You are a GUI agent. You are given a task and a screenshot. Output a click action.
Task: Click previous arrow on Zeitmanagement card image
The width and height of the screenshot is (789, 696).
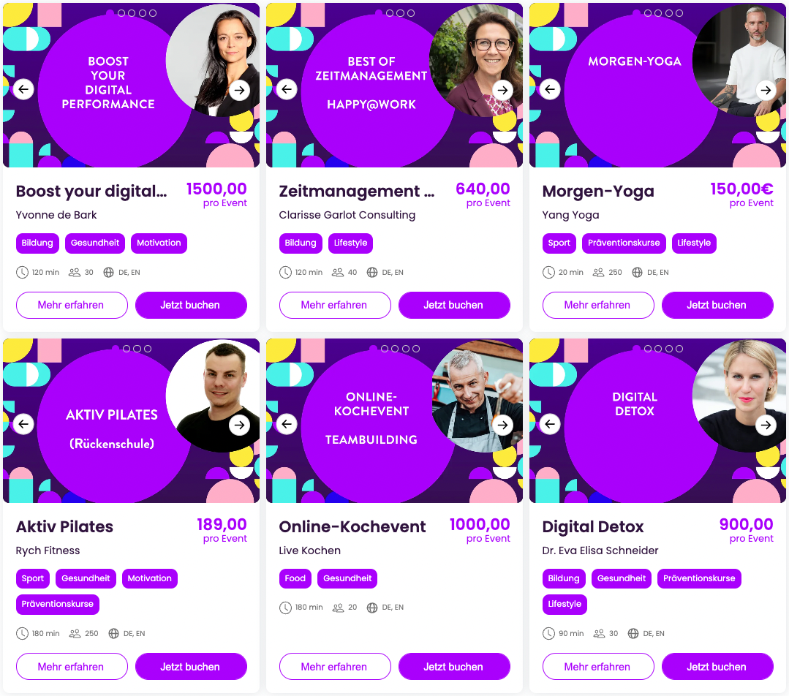287,90
